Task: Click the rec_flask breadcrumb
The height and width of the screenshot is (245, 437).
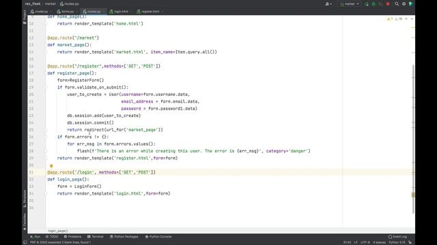Action: click(33, 4)
